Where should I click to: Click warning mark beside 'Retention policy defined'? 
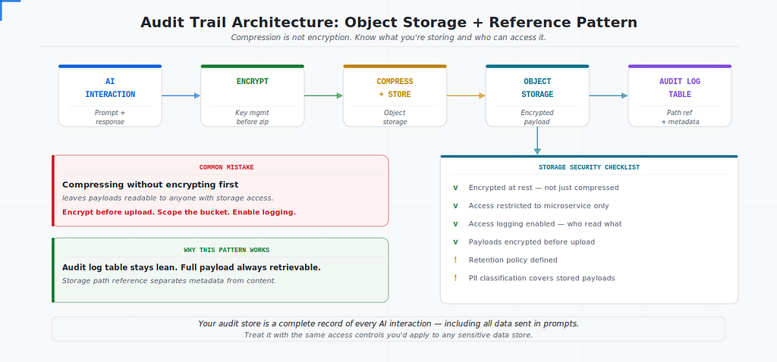click(455, 260)
